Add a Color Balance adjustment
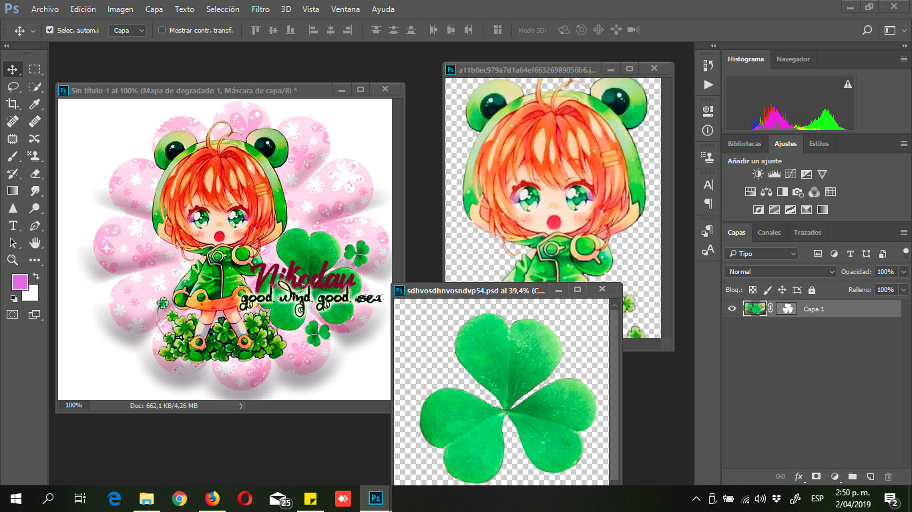The width and height of the screenshot is (912, 512). pos(766,192)
